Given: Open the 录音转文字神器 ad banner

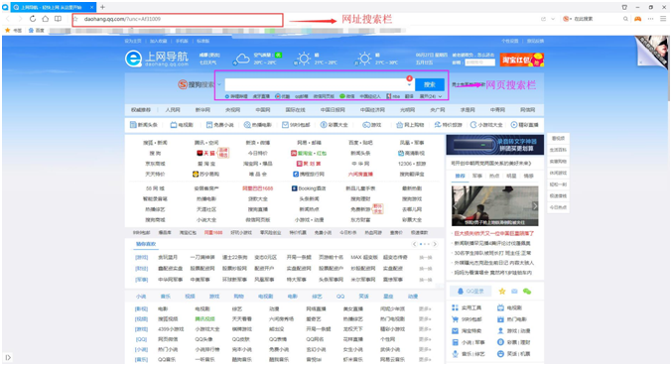Looking at the screenshot, I should pos(495,145).
